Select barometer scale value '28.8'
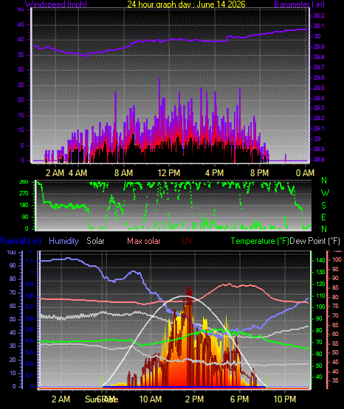The image size is (344, 409). 319,159
